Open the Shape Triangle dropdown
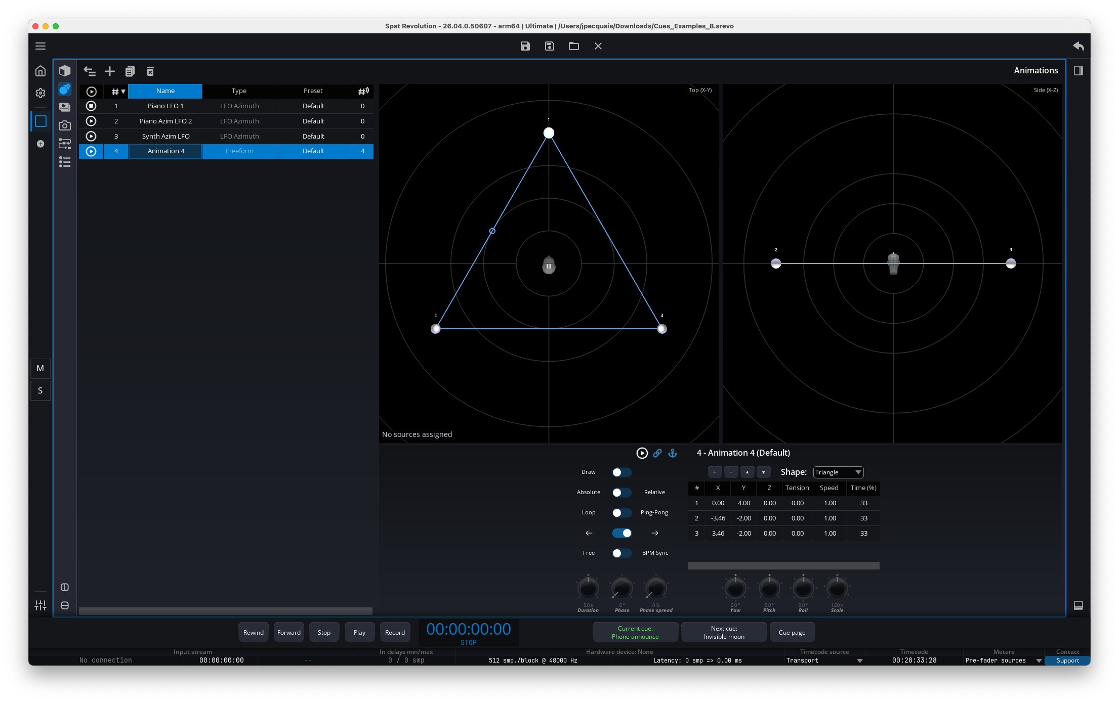Viewport: 1119px width, 703px height. (x=838, y=472)
